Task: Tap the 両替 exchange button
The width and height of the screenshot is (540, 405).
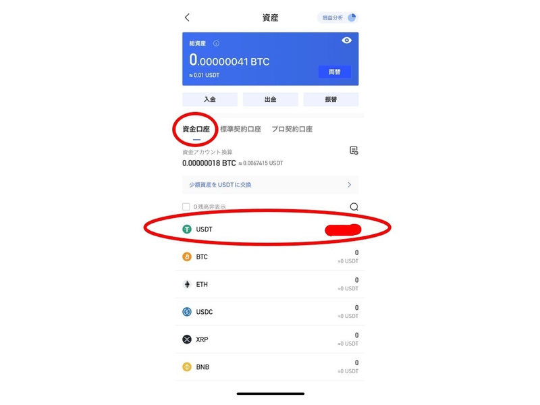Action: pos(335,72)
